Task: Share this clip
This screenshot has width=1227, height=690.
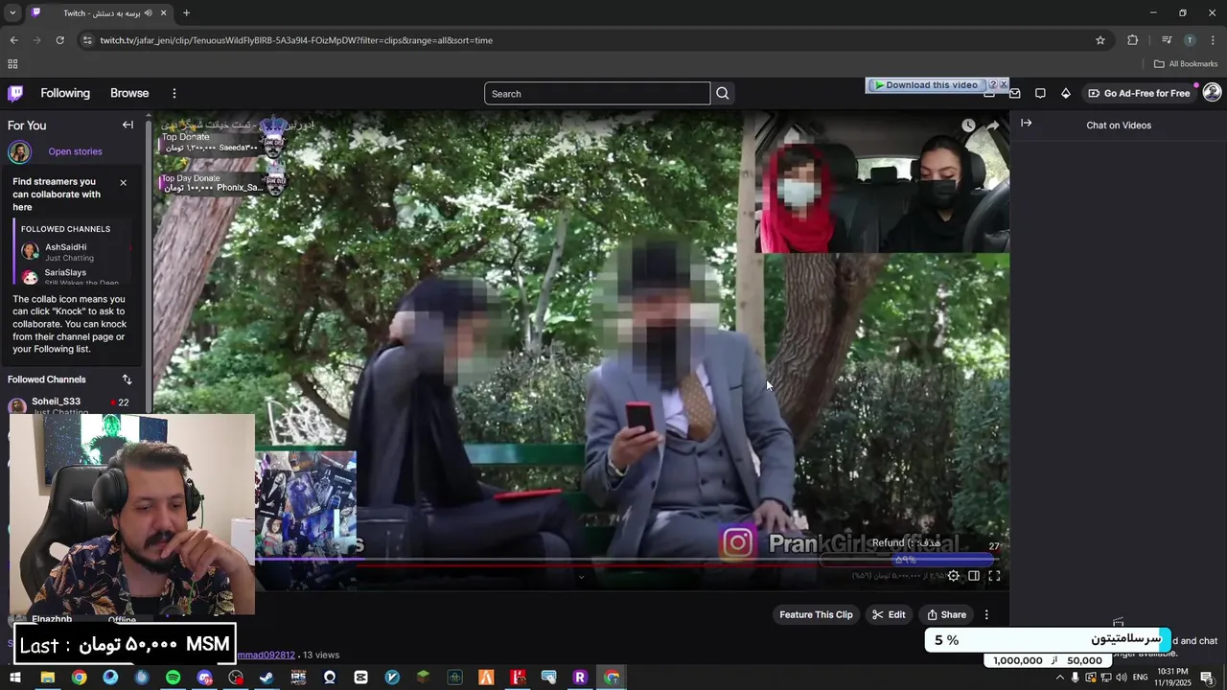Action: tap(946, 615)
